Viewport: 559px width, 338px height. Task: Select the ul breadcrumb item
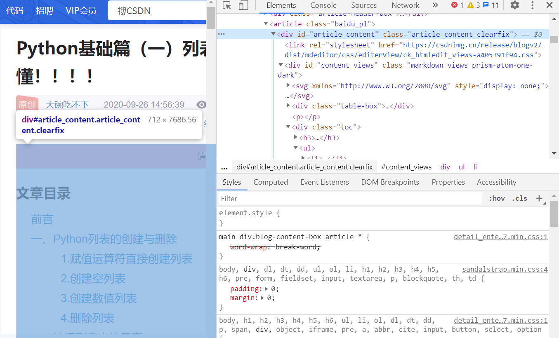click(462, 167)
